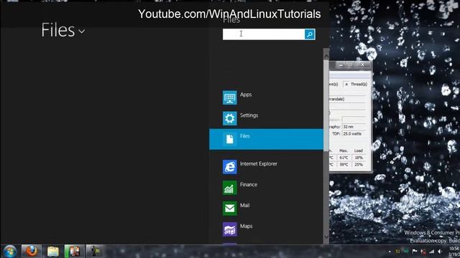
Task: Click the Core Temp temperature tray icon
Action: coord(397,252)
